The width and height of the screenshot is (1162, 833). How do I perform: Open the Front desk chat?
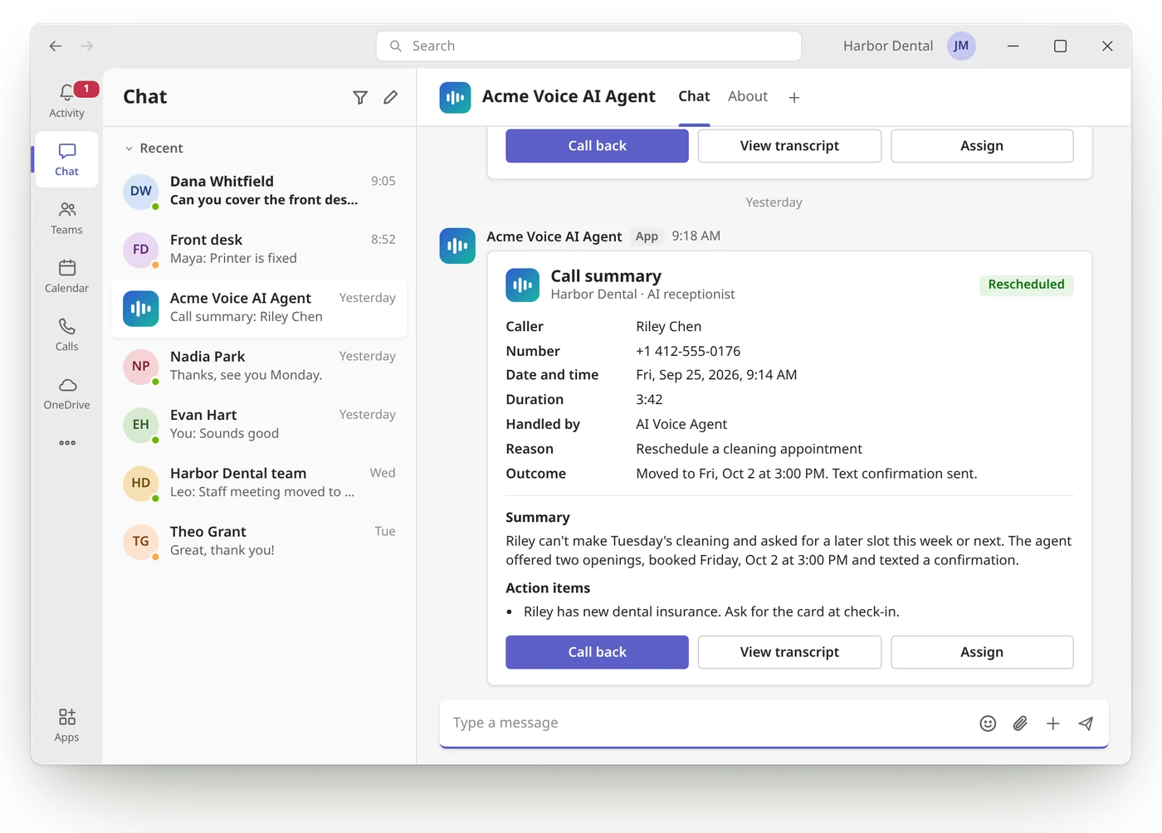[x=260, y=250]
